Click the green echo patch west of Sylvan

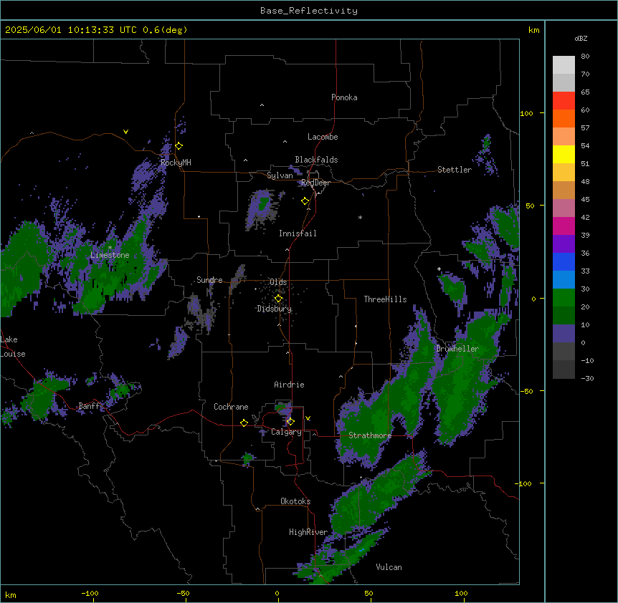263,204
